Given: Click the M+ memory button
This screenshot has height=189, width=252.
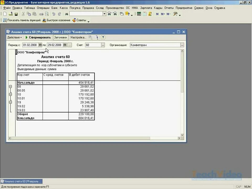Looking at the screenshot, I should 163,14.
